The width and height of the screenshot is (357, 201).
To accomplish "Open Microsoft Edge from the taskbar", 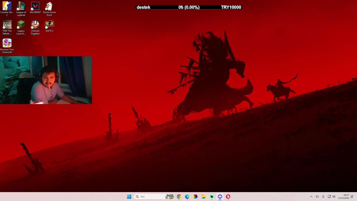I will click(x=187, y=197).
